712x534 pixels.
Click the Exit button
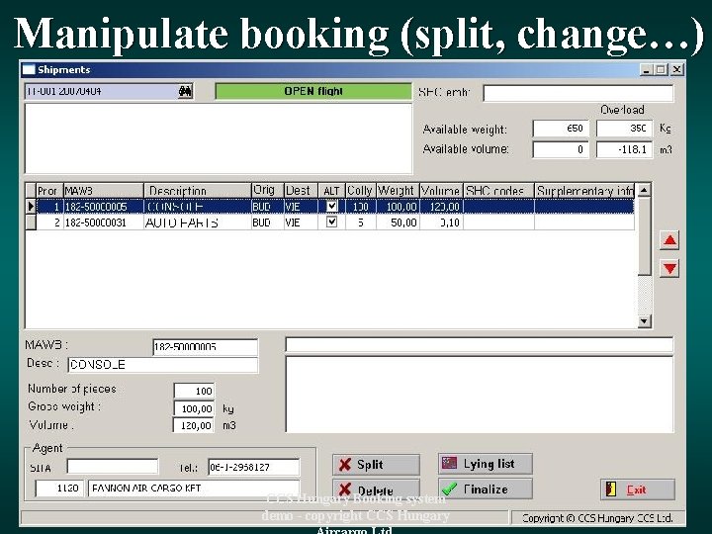point(638,489)
